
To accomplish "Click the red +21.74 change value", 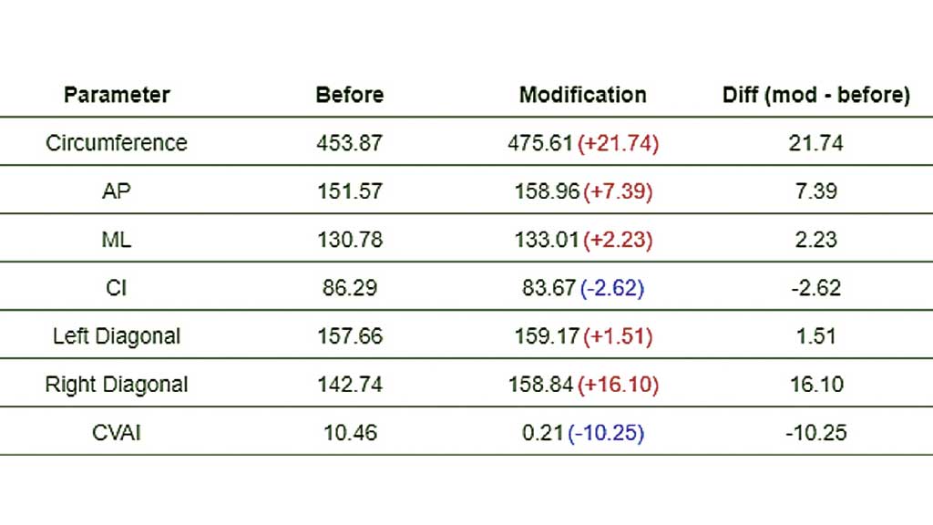I will tap(618, 143).
